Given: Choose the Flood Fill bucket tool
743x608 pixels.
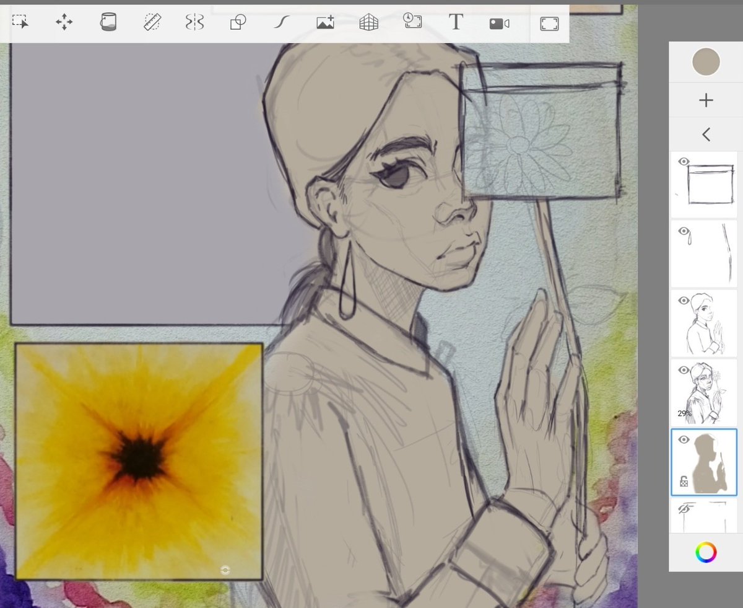Looking at the screenshot, I should 108,22.
